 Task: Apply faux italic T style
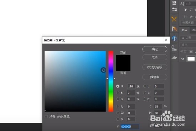tap(191, 10)
